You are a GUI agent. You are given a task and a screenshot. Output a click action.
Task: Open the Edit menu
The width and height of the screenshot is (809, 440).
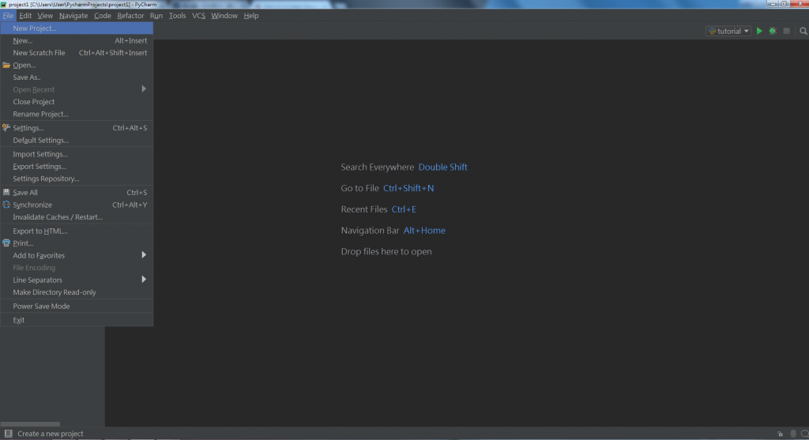coord(25,16)
